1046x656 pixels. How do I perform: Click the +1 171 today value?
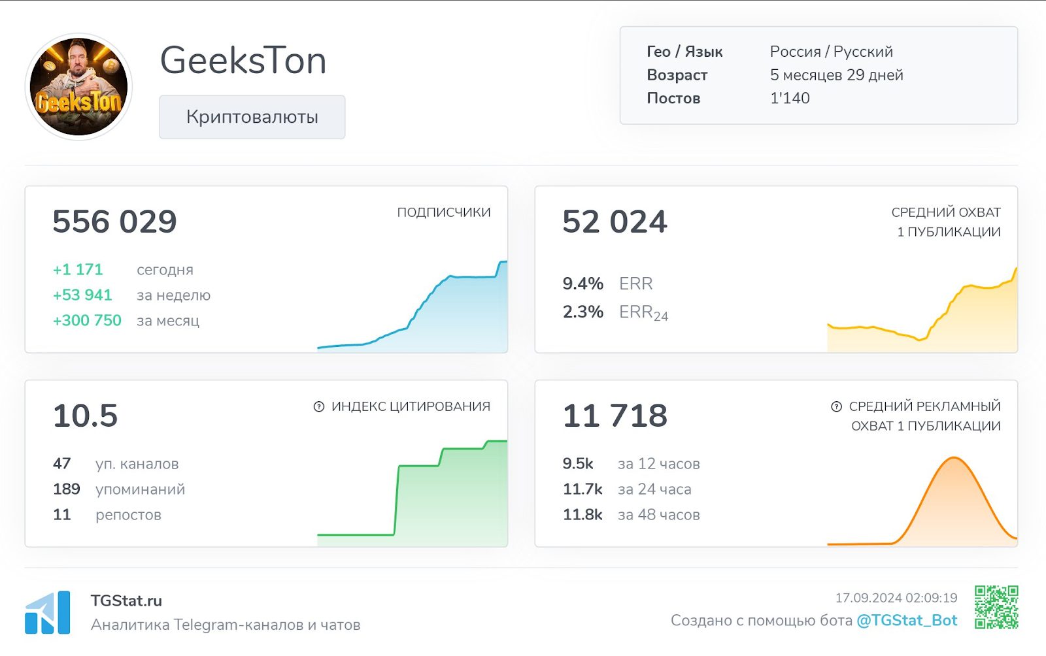pyautogui.click(x=78, y=269)
